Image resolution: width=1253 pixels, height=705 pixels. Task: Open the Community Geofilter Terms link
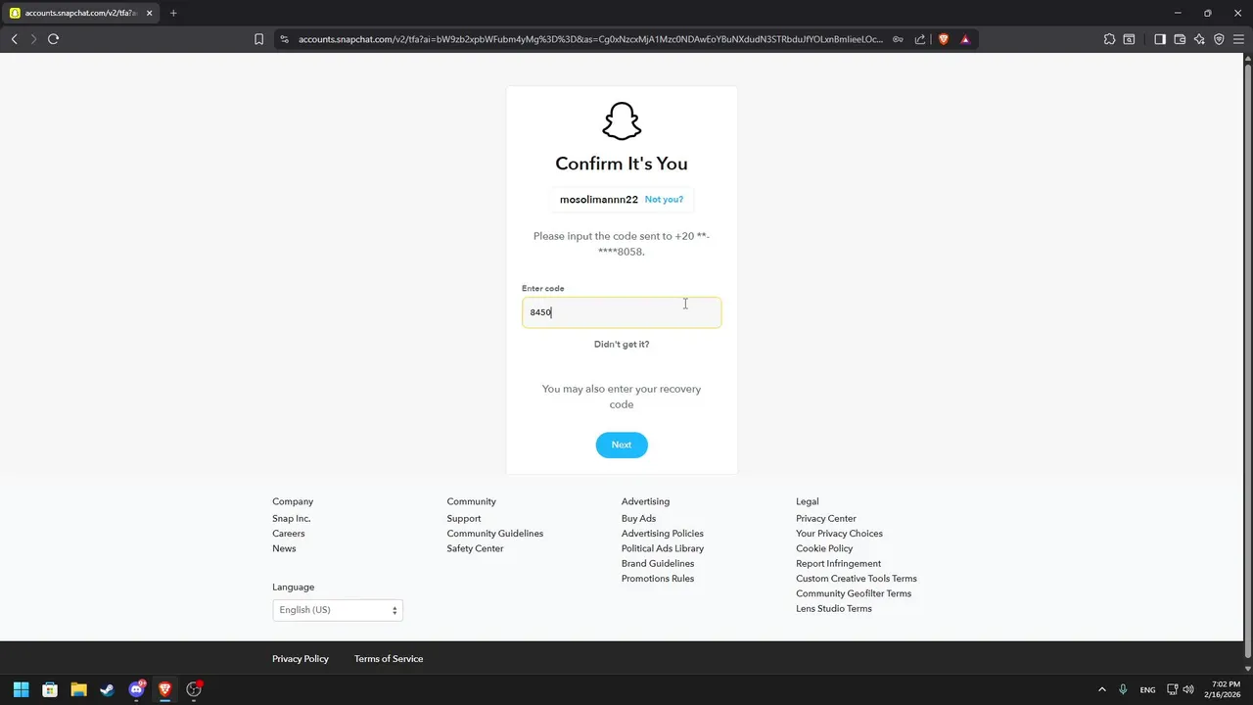(854, 593)
